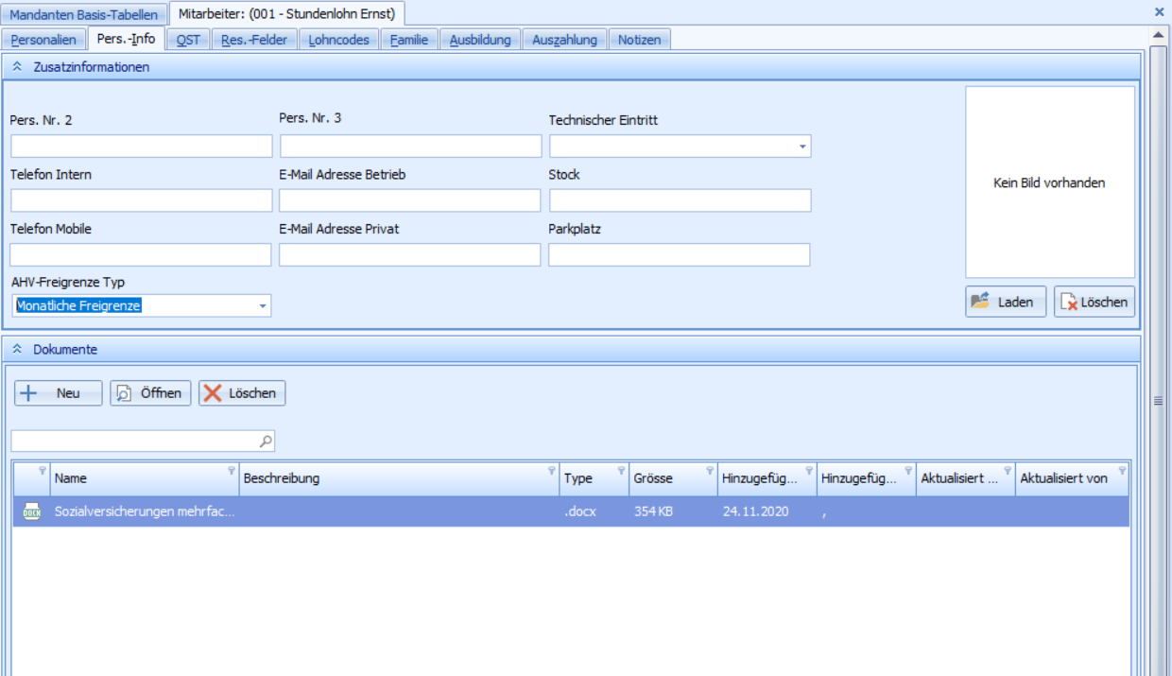
Task: Click the vertical scrollbar handle
Action: pyautogui.click(x=1158, y=401)
